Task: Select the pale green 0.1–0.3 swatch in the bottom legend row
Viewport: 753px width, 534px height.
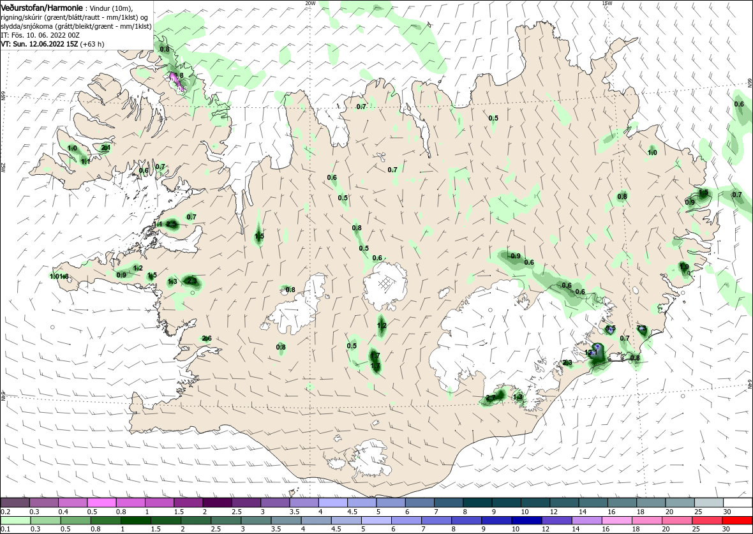Action: [x=15, y=521]
